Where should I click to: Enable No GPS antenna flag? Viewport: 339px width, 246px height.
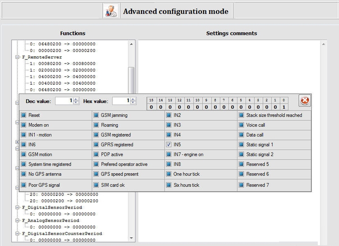[24, 174]
